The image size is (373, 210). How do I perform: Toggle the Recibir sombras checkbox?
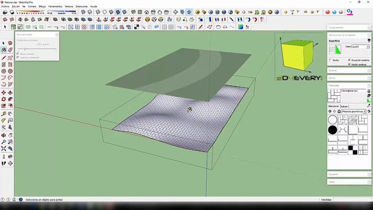tap(349, 64)
